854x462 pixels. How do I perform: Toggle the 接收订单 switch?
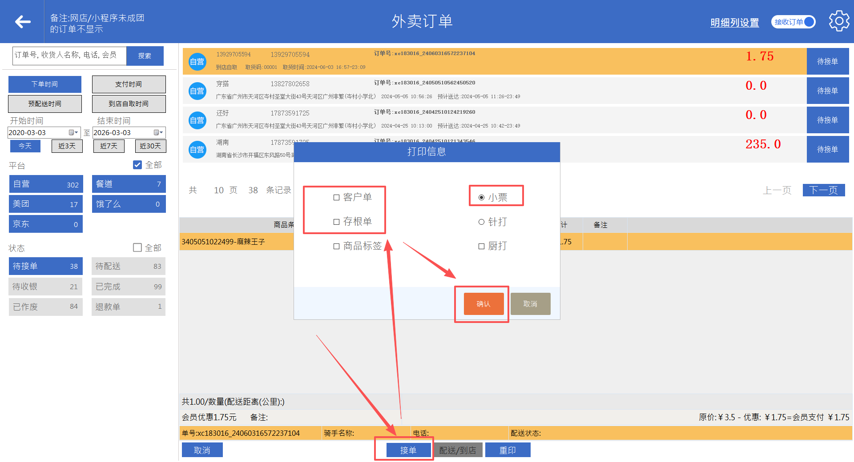[x=794, y=22]
